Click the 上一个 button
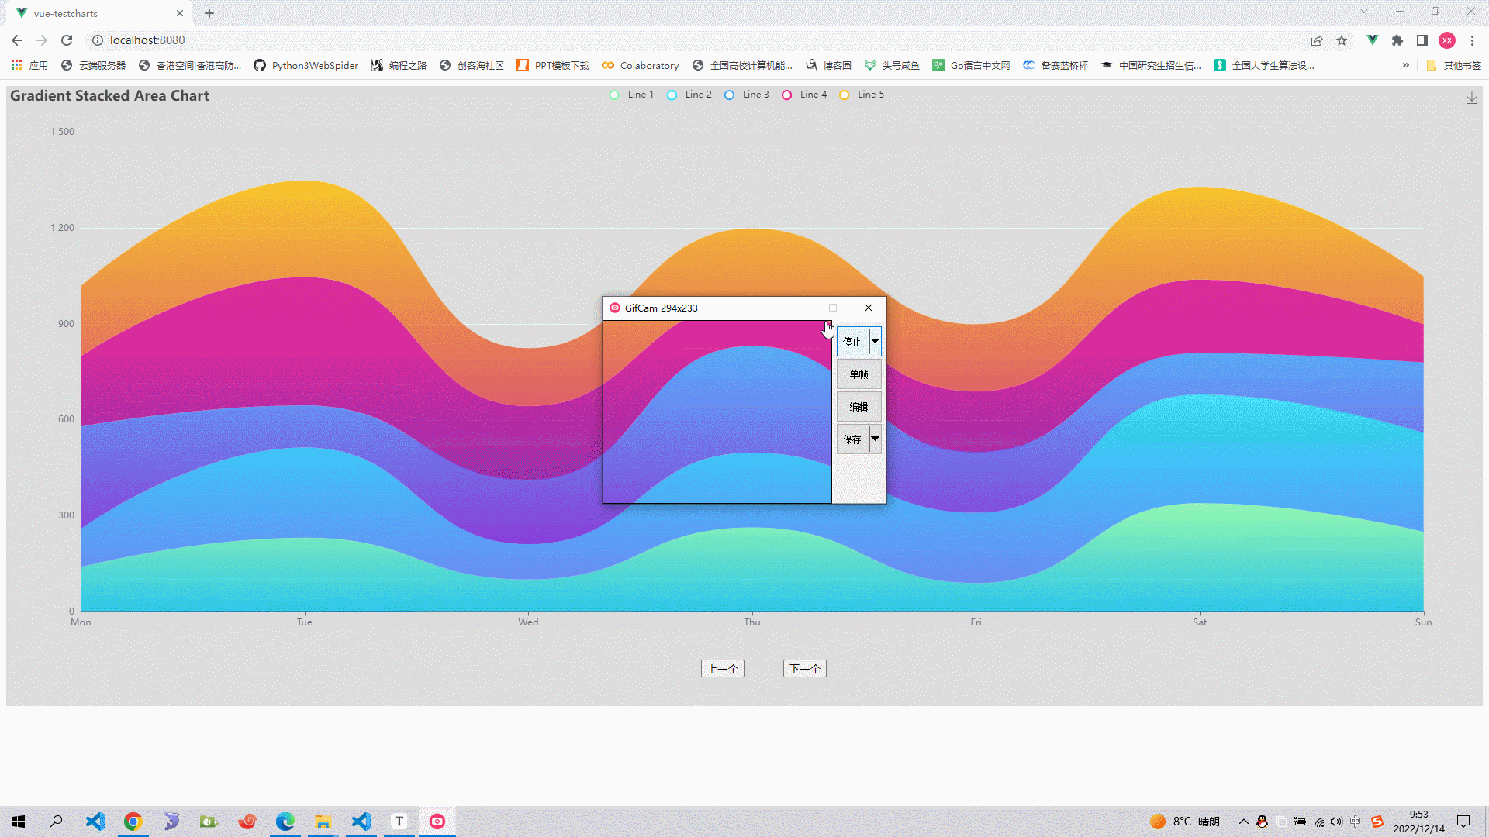Screen dimensions: 1489x837 click(x=722, y=669)
